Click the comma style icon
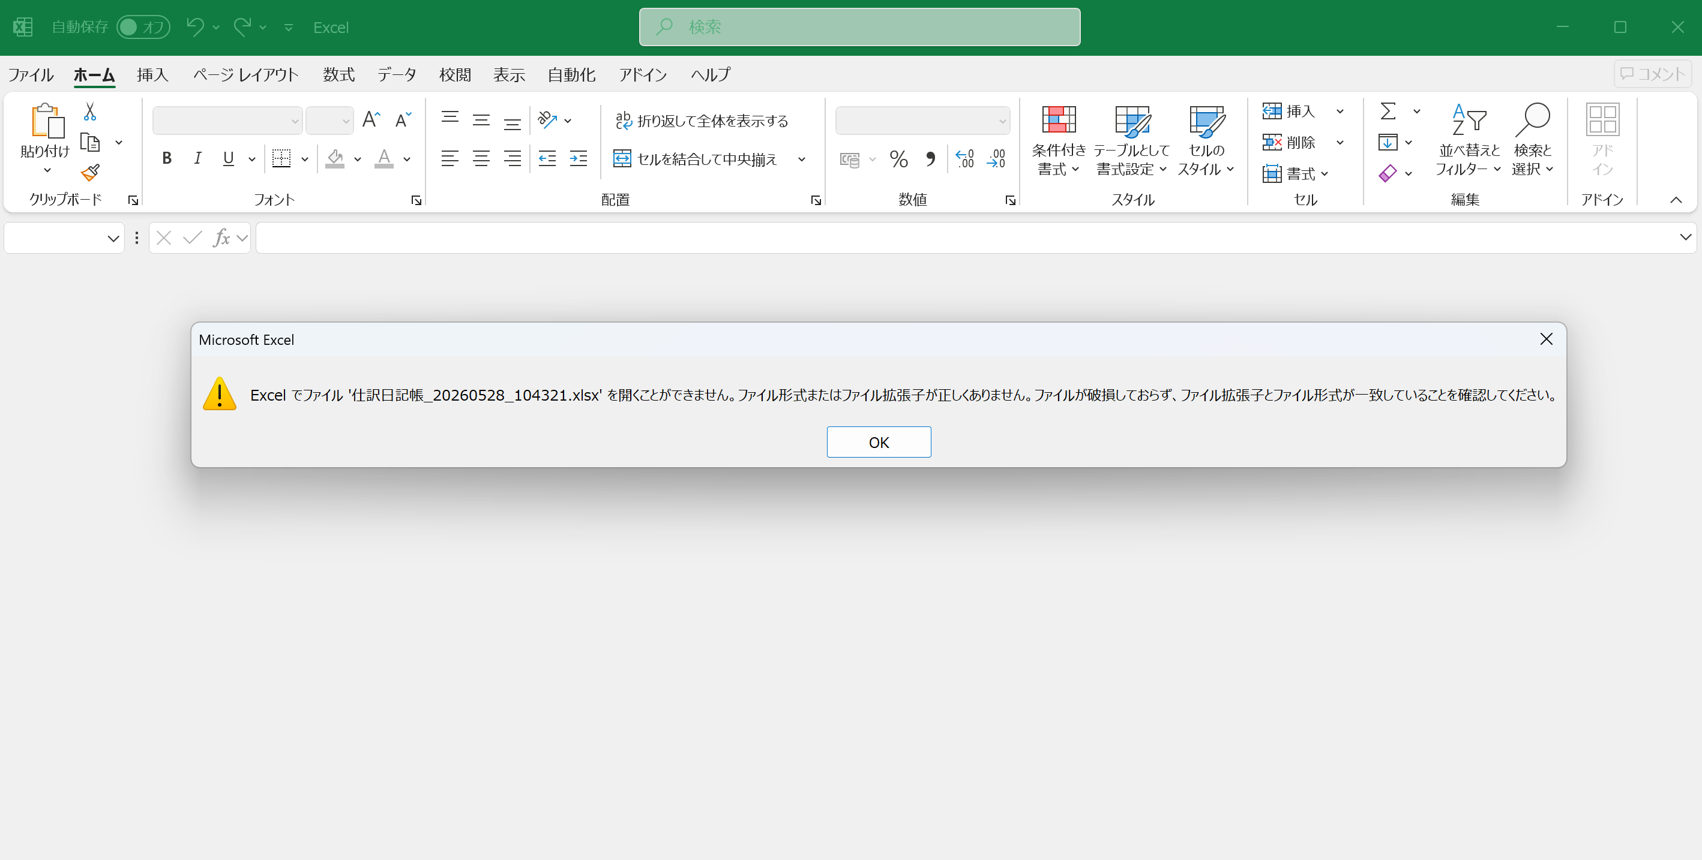The height and width of the screenshot is (860, 1702). 930,159
